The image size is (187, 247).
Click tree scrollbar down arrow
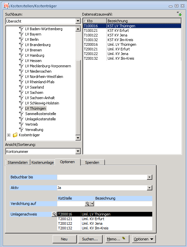coord(78,138)
